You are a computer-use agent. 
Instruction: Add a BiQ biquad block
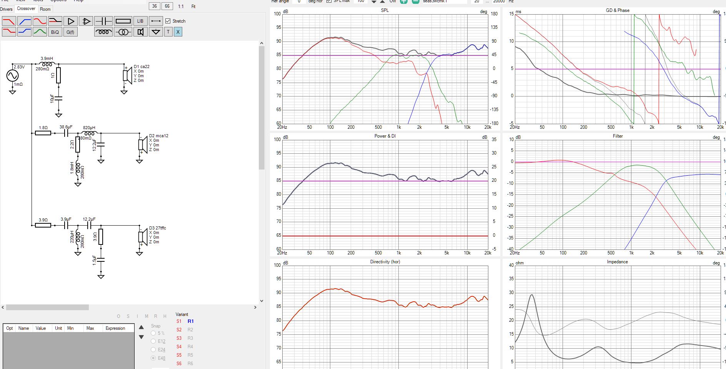tap(55, 32)
